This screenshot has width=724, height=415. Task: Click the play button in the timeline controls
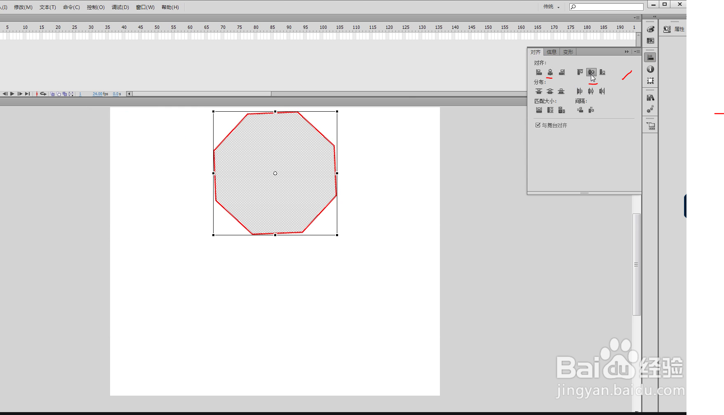point(12,94)
